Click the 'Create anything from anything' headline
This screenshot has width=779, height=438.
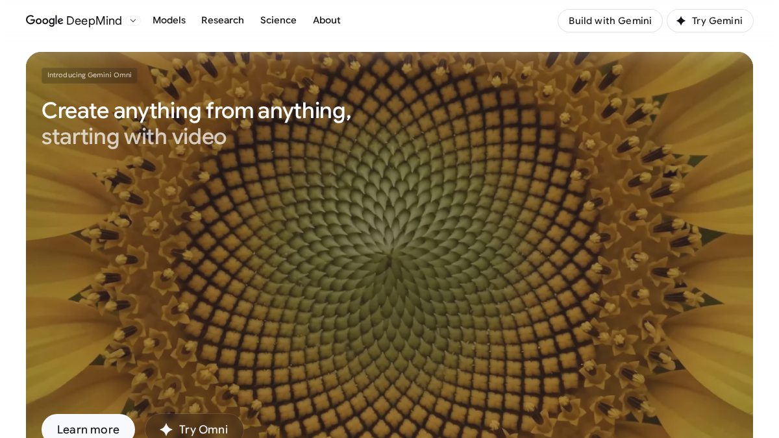click(x=196, y=110)
